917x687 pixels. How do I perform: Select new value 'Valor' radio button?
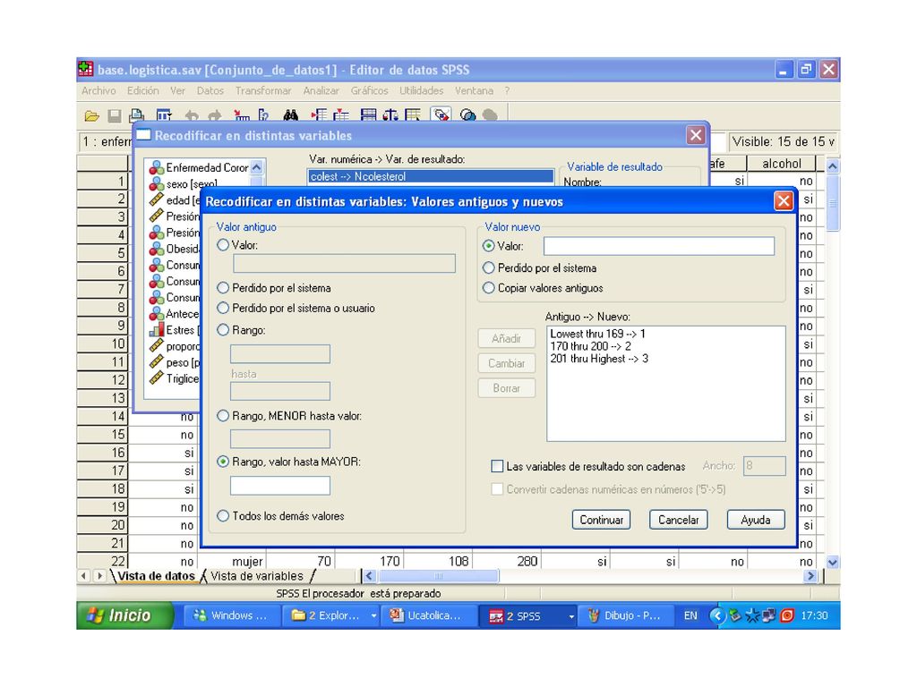[488, 246]
